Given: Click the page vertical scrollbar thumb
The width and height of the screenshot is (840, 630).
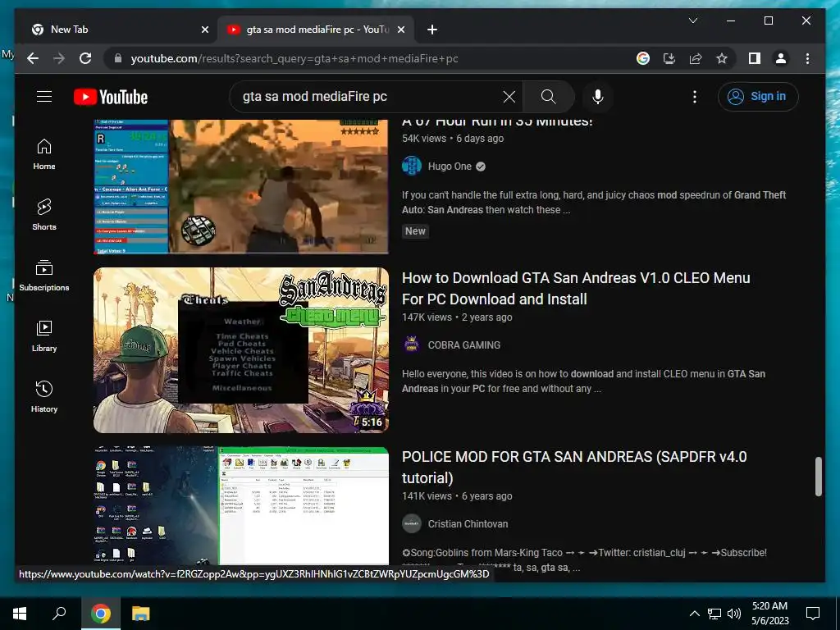Looking at the screenshot, I should click(818, 477).
